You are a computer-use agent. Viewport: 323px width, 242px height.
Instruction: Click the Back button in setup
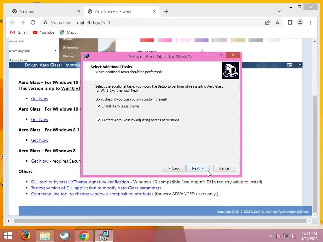click(174, 168)
